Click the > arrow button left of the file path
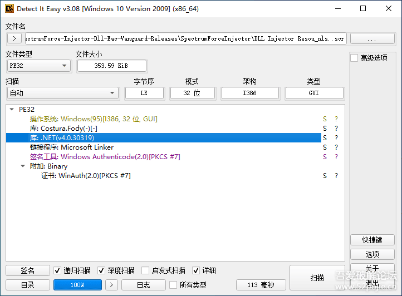 (x=14, y=38)
